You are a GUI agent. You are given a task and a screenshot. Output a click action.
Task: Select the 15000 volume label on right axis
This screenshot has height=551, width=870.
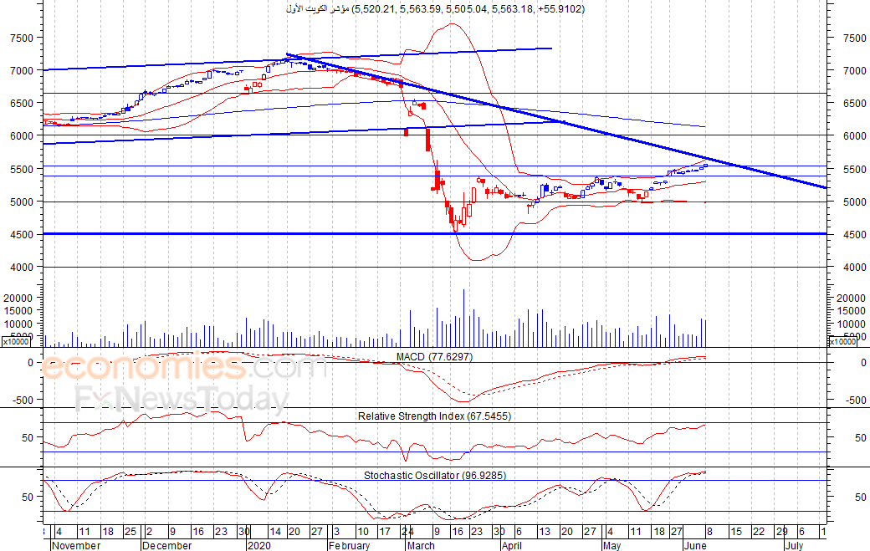pos(851,311)
